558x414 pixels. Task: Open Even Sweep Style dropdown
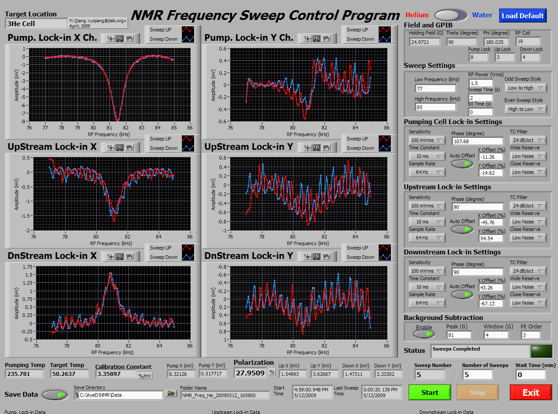(526, 109)
